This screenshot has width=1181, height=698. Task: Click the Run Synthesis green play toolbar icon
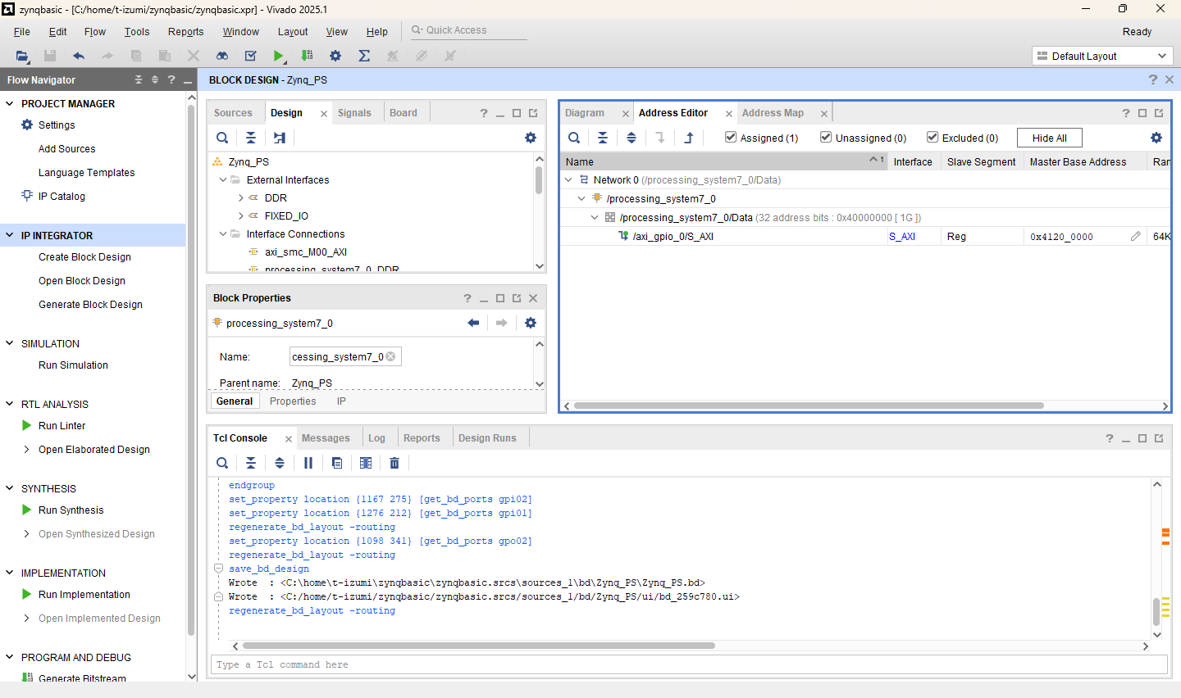(x=279, y=56)
